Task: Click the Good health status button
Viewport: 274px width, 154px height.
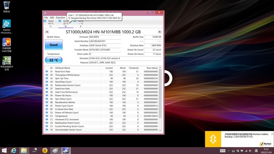Action: 54,45
